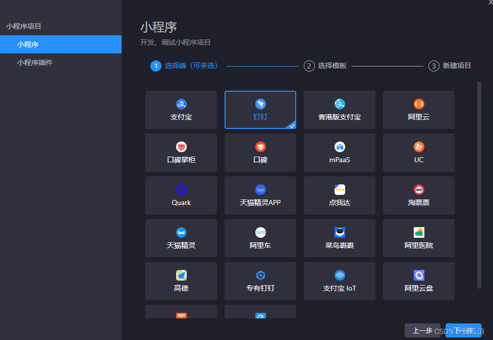Viewport: 493px width, 340px height.
Task: Select the 菜鸟裹裹 icon
Action: [x=340, y=232]
